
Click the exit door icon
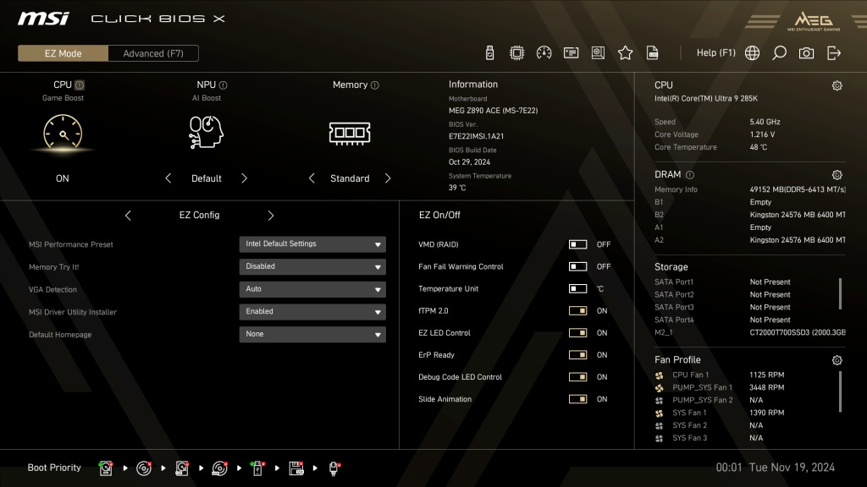pyautogui.click(x=834, y=53)
